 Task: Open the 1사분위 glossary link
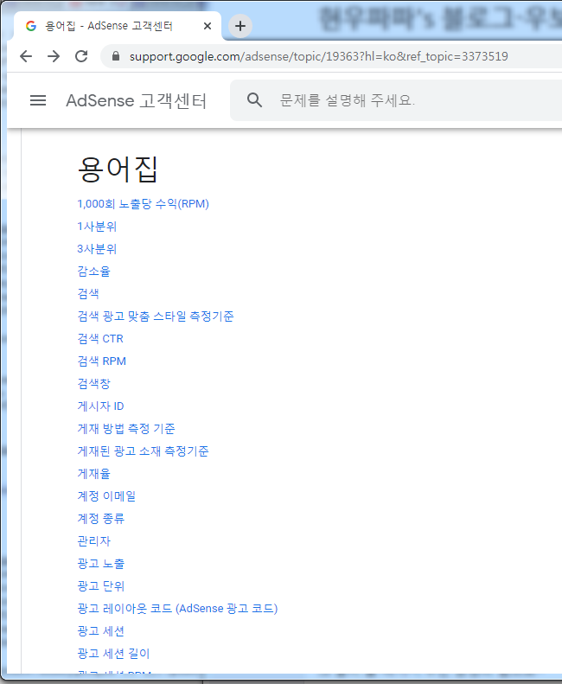[x=97, y=227]
